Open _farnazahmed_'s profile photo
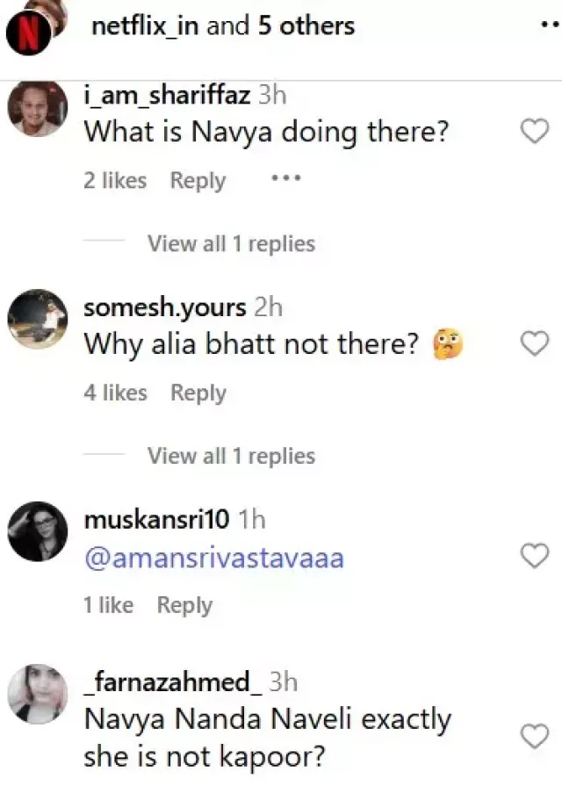This screenshot has height=786, width=562. coord(38,694)
